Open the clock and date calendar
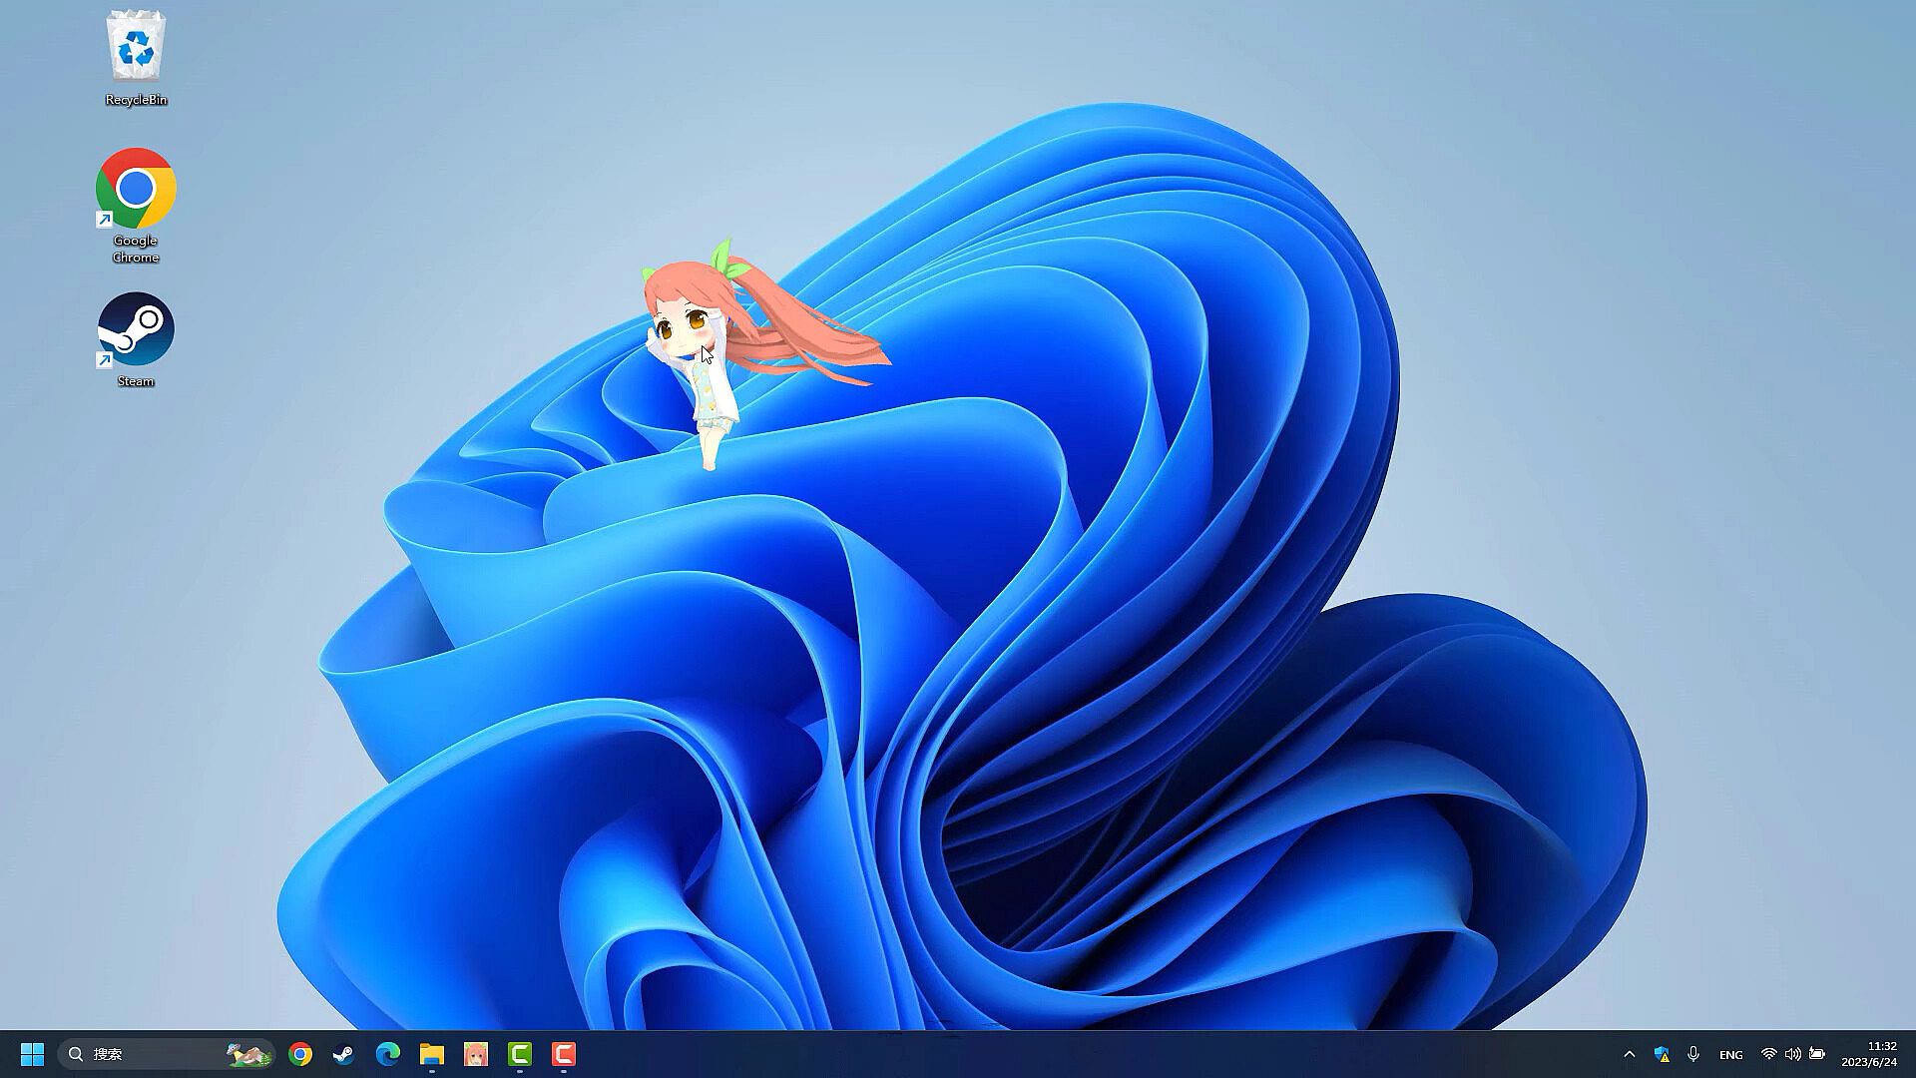The height and width of the screenshot is (1078, 1916). click(1869, 1054)
